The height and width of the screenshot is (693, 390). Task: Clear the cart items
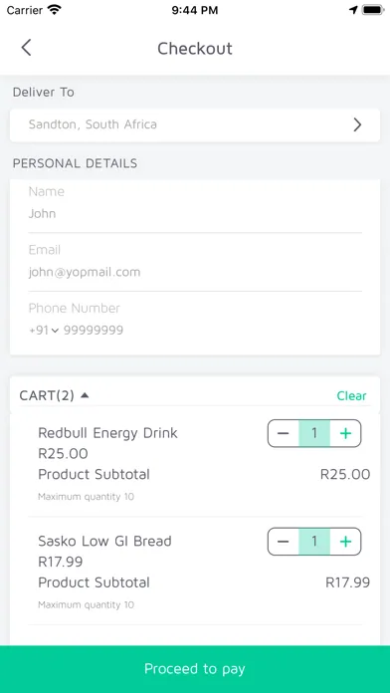351,395
